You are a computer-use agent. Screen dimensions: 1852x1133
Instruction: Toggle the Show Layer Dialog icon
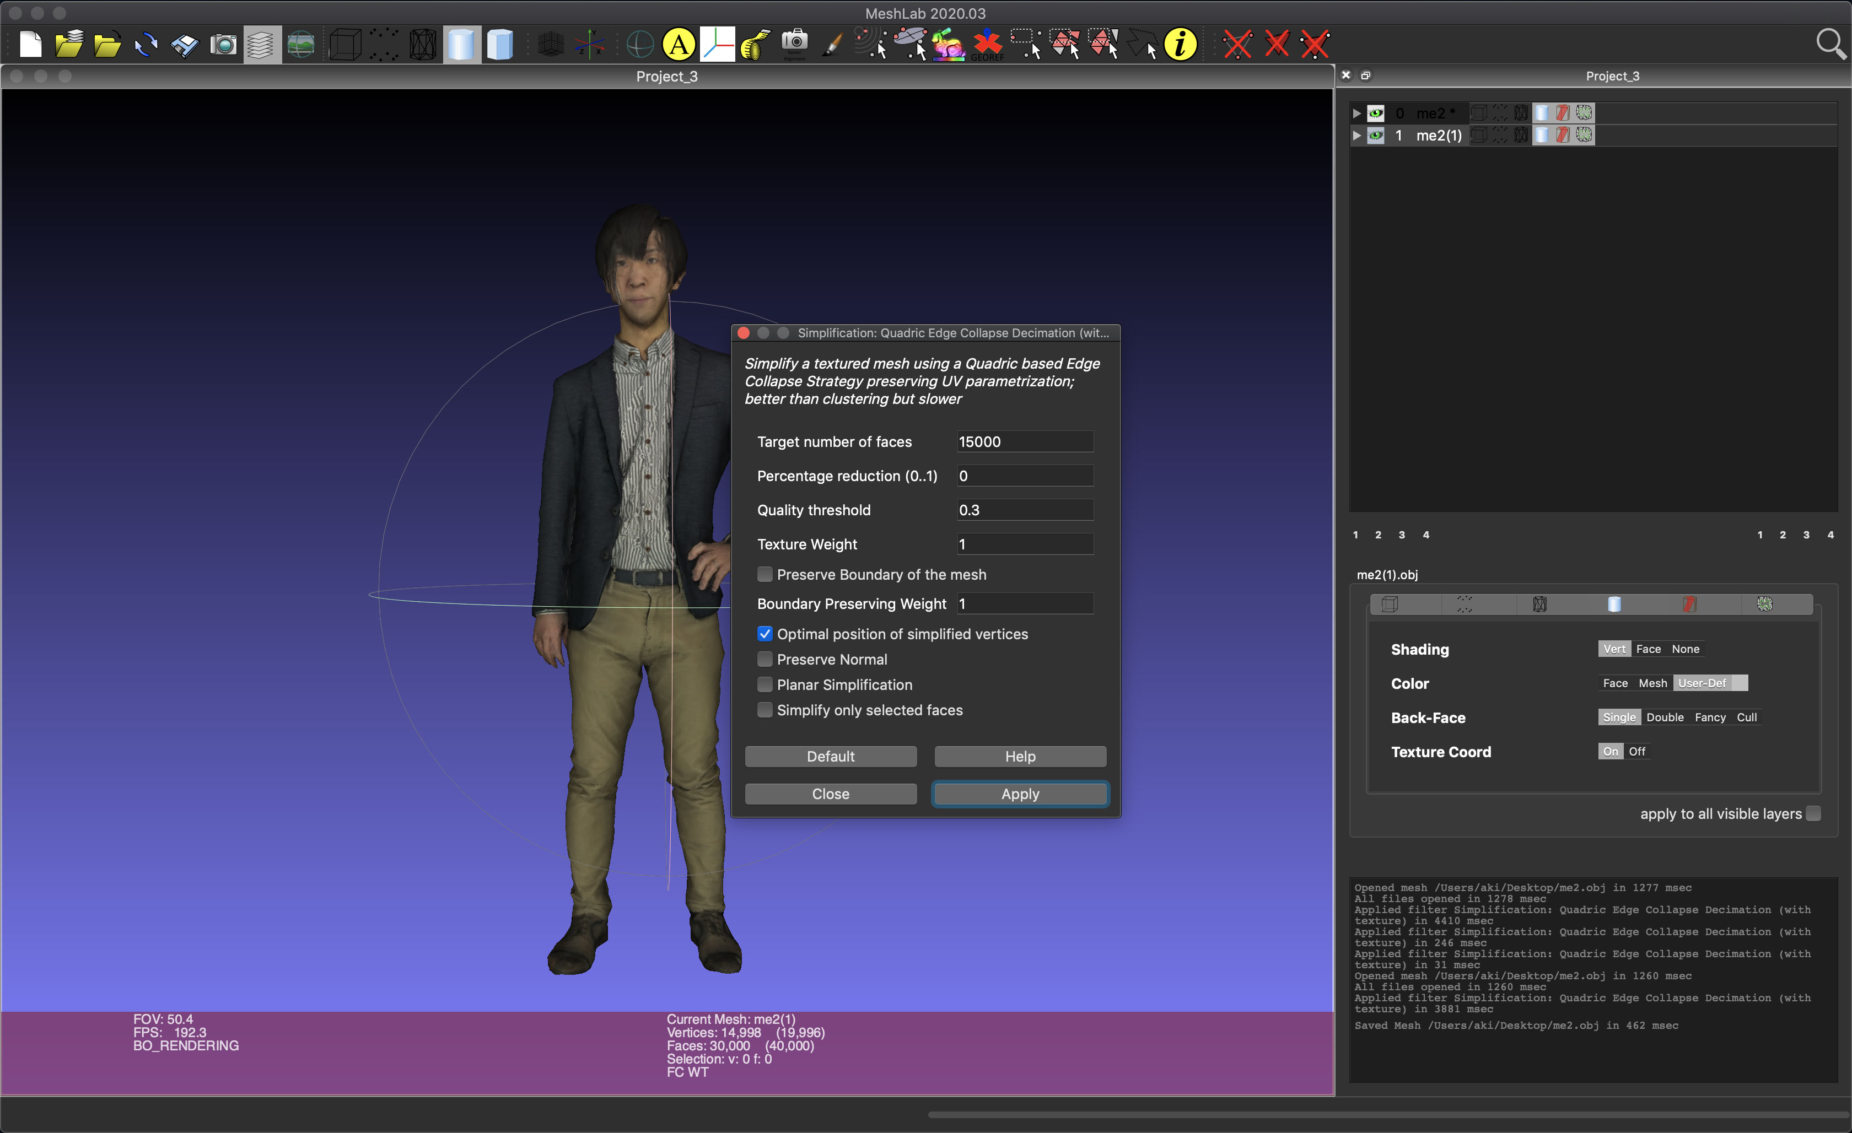262,44
